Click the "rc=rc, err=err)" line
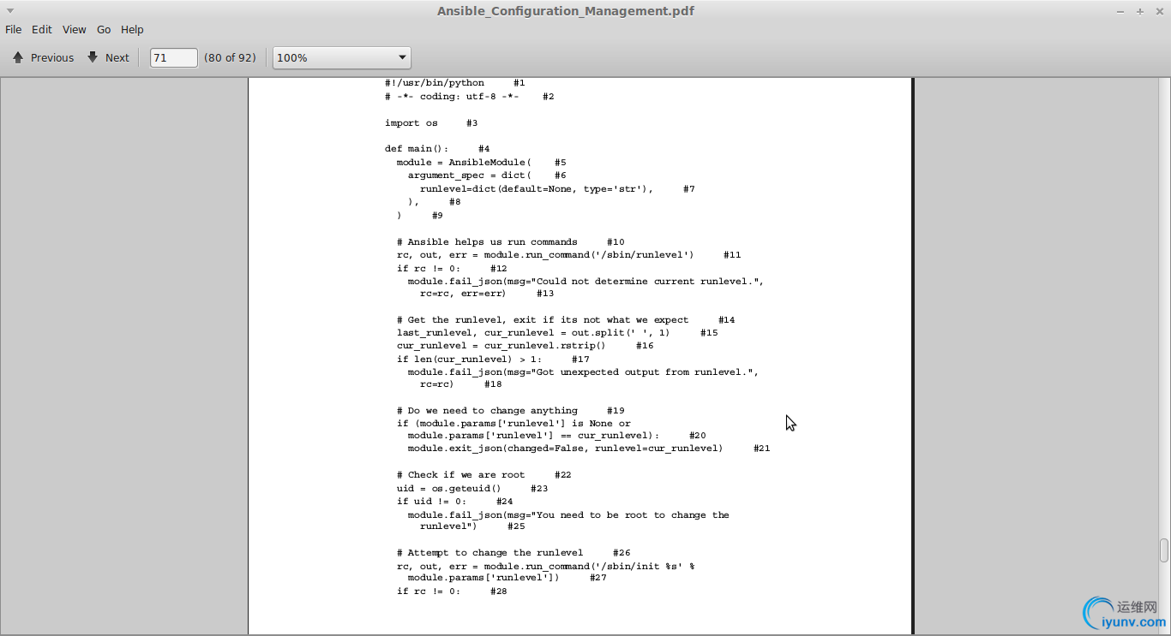This screenshot has width=1171, height=636. [x=487, y=294]
